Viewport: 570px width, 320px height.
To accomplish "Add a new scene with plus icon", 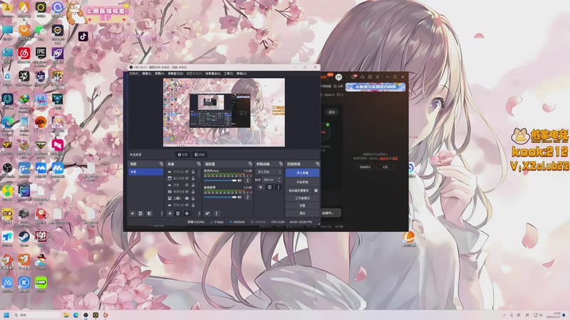I will (133, 213).
